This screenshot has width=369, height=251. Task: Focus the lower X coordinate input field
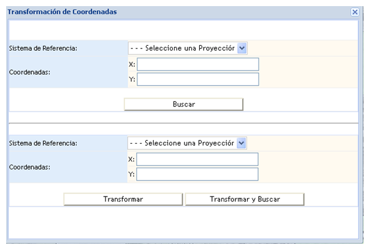tap(197, 159)
